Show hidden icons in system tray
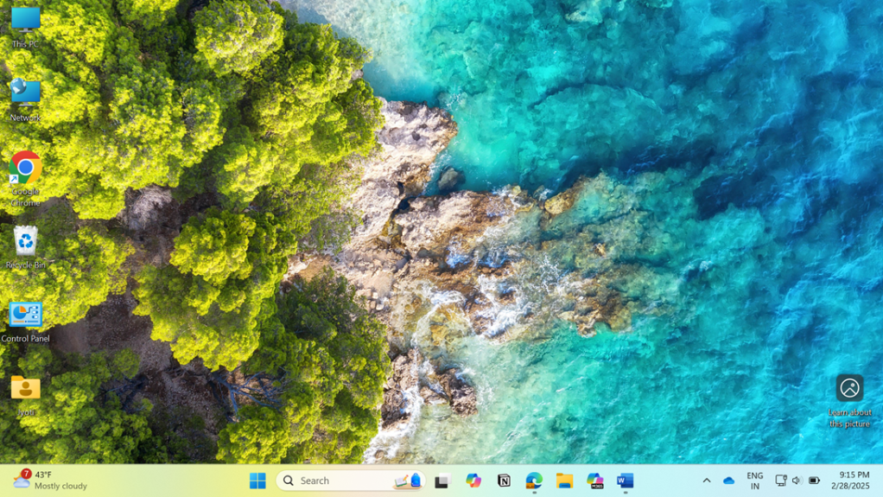 707,481
